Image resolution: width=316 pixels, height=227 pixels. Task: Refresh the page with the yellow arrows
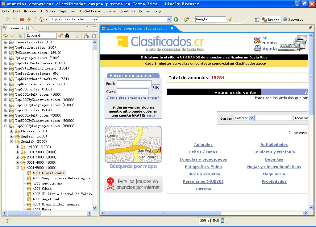(x=29, y=19)
